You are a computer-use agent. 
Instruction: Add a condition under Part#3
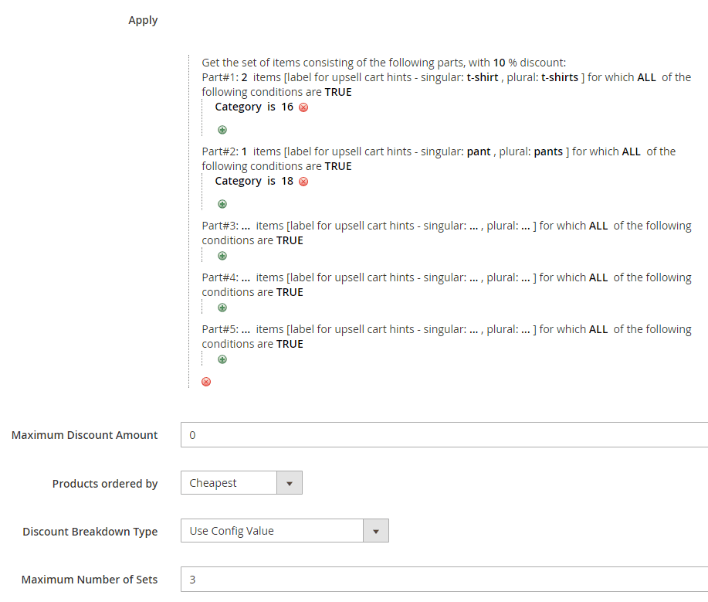[x=222, y=257]
